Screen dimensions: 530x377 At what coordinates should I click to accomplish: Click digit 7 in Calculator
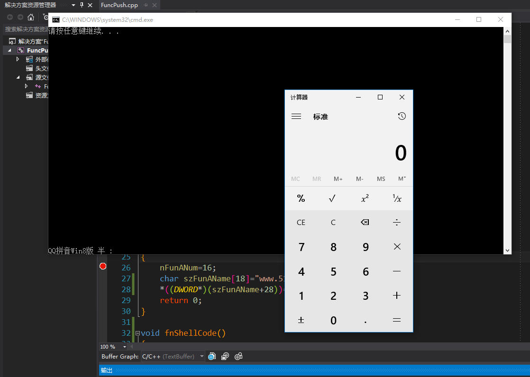coord(301,247)
